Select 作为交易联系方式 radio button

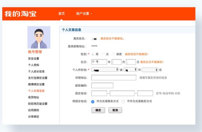[93, 102]
